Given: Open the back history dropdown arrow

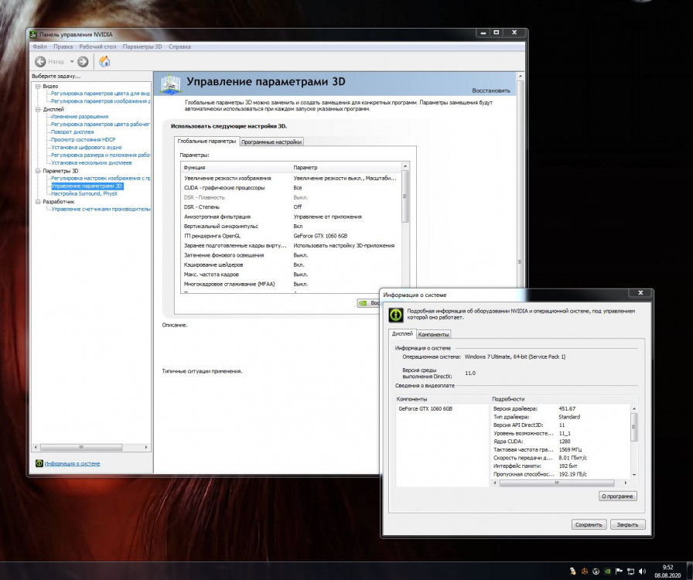Looking at the screenshot, I should tap(72, 61).
